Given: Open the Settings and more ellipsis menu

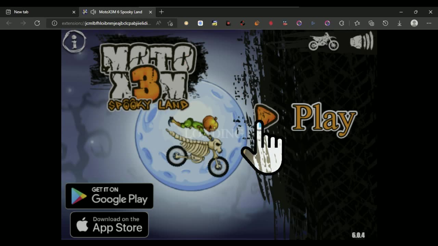Looking at the screenshot, I should point(429,23).
